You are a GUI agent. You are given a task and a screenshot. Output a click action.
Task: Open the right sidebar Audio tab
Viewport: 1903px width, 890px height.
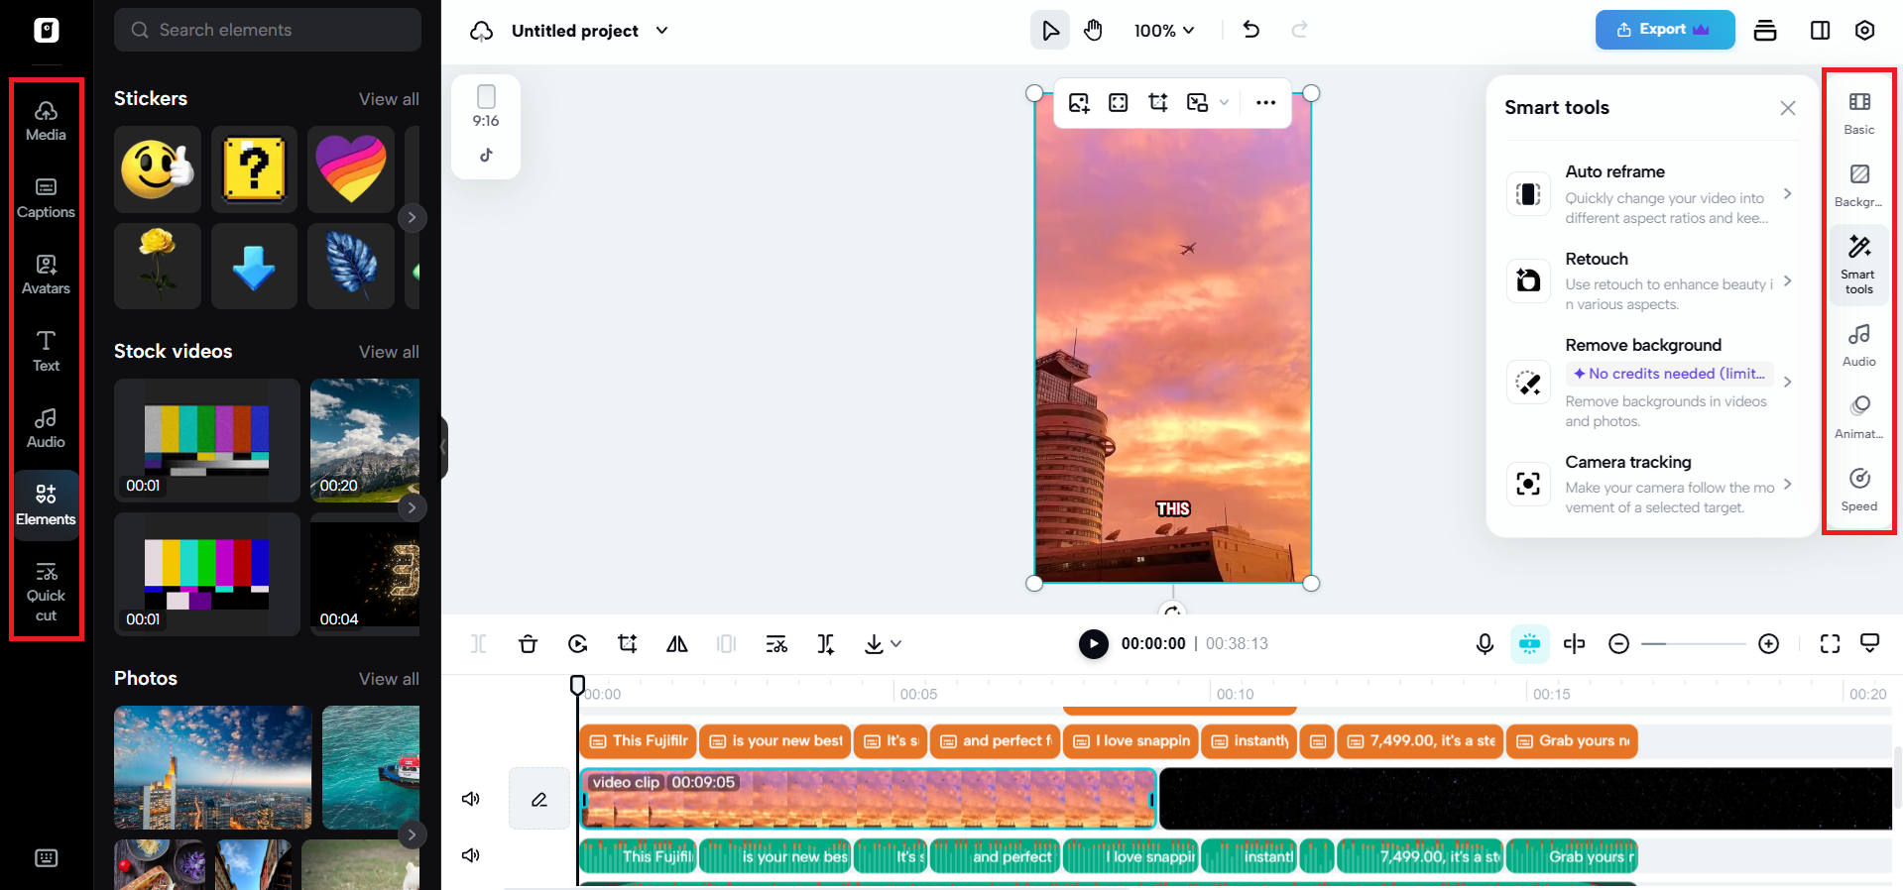tap(1859, 346)
